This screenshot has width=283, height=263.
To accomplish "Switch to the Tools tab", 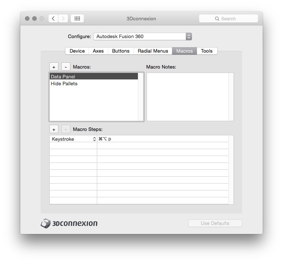I will [x=207, y=51].
